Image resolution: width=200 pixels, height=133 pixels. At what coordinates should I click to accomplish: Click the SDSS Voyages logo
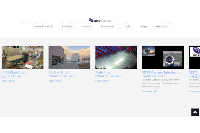coord(99,20)
